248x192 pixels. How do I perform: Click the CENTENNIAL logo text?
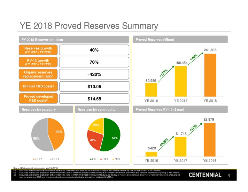[x=205, y=175]
